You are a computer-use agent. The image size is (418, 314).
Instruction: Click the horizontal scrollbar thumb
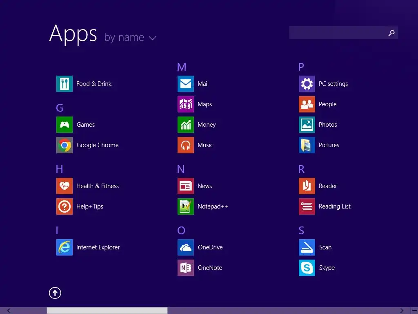coord(107,311)
